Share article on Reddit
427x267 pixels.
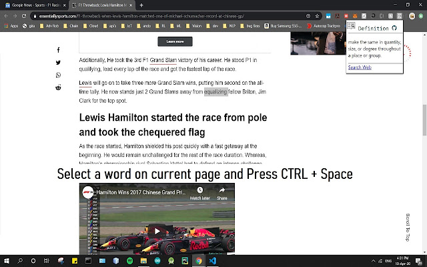(58, 87)
